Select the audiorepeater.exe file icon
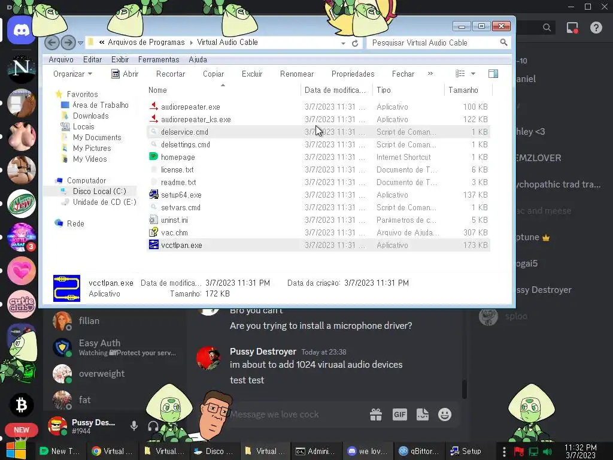The image size is (613, 460). (154, 106)
